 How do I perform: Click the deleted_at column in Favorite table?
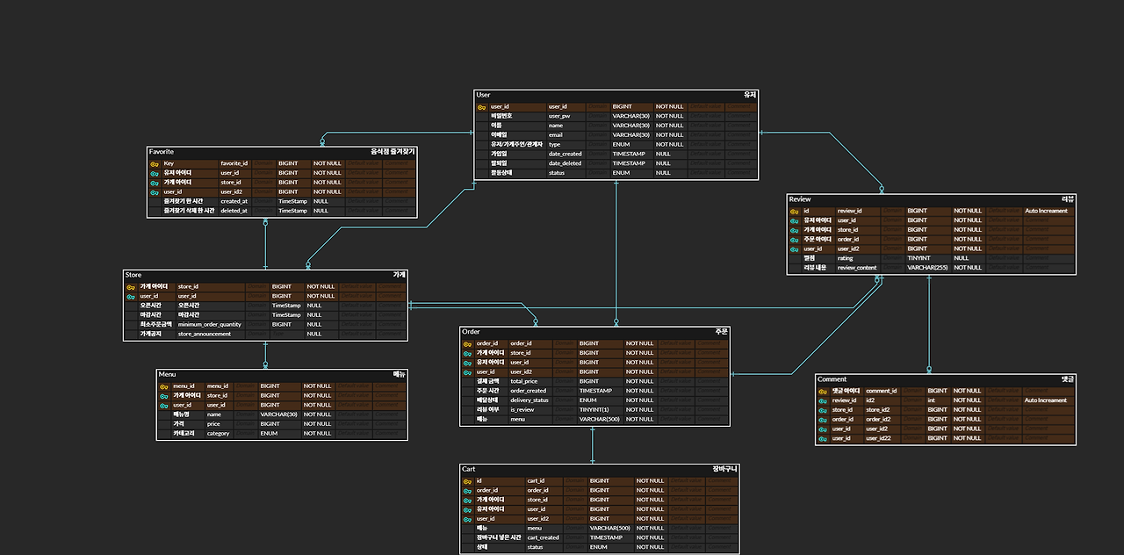(234, 211)
